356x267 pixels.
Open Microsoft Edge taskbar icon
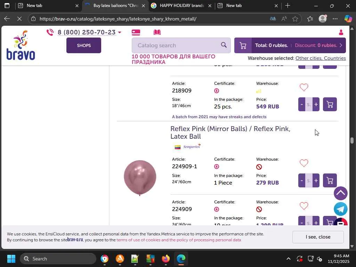(x=181, y=259)
